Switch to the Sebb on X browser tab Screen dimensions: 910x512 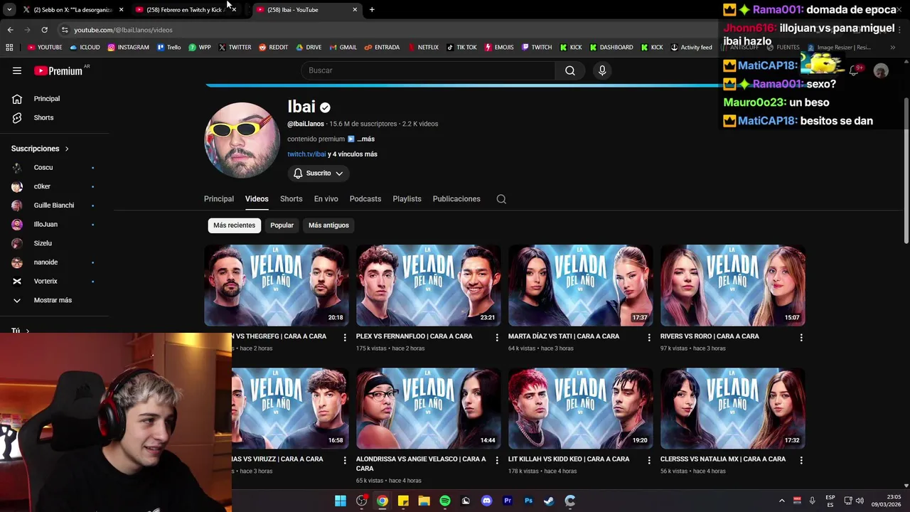[x=71, y=10]
